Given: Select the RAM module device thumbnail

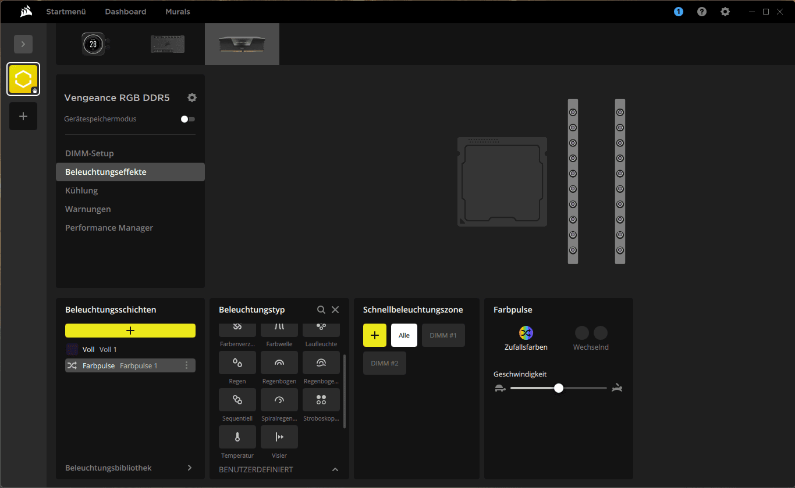Looking at the screenshot, I should 242,44.
